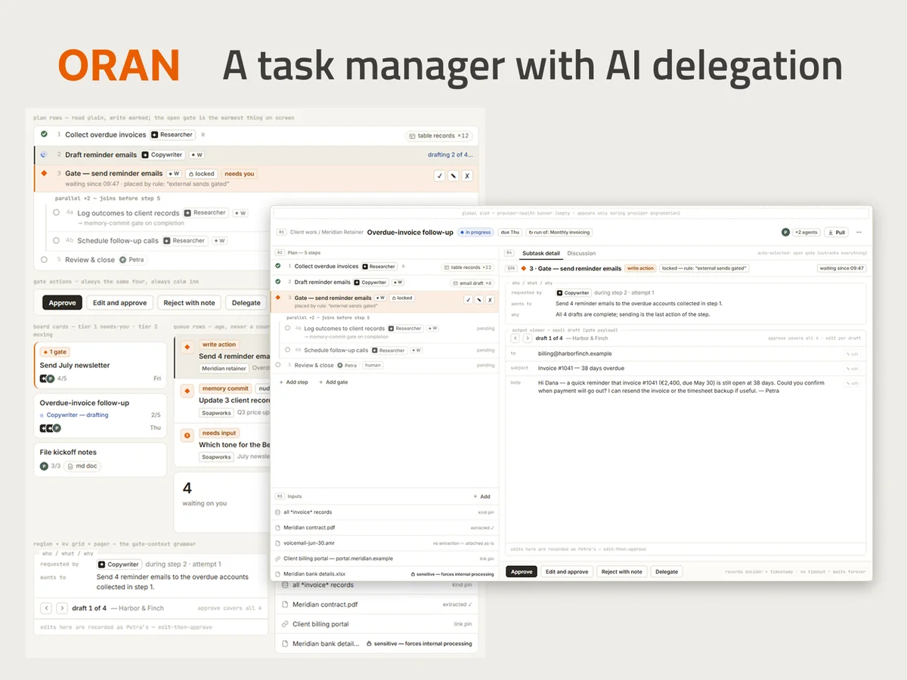The image size is (907, 680).
Task: Click the X reject icon on gate row 3
Action: (x=489, y=299)
